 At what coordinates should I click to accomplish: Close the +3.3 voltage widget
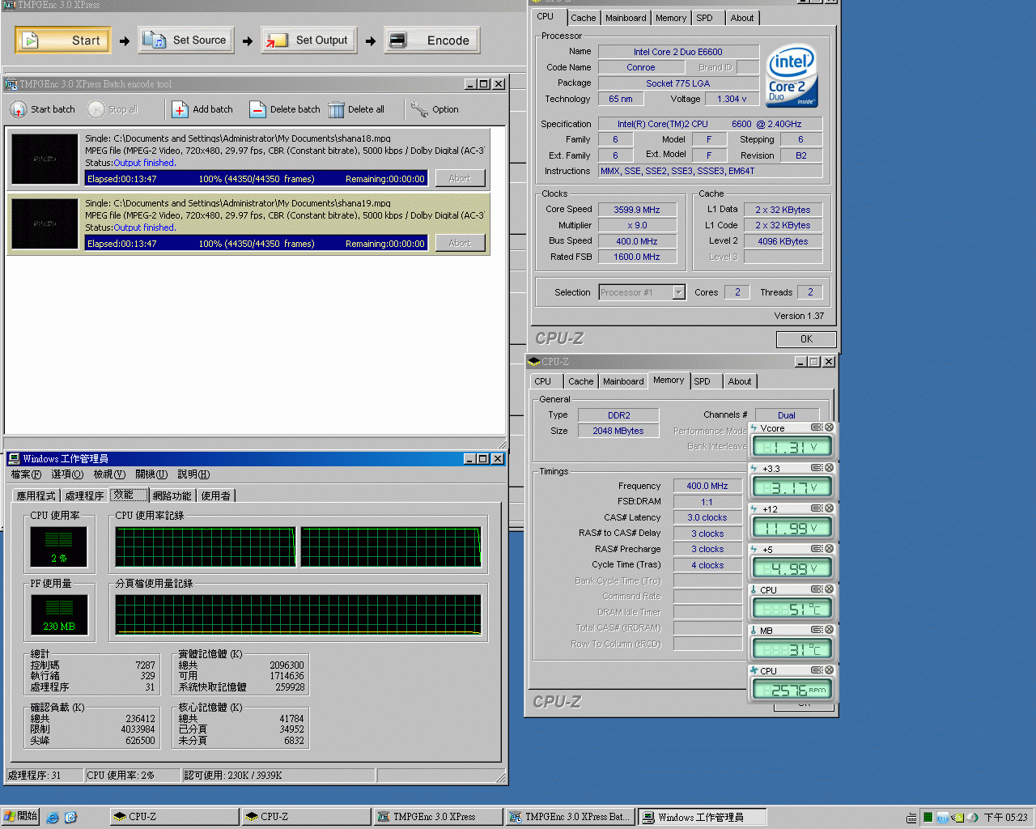pos(829,468)
